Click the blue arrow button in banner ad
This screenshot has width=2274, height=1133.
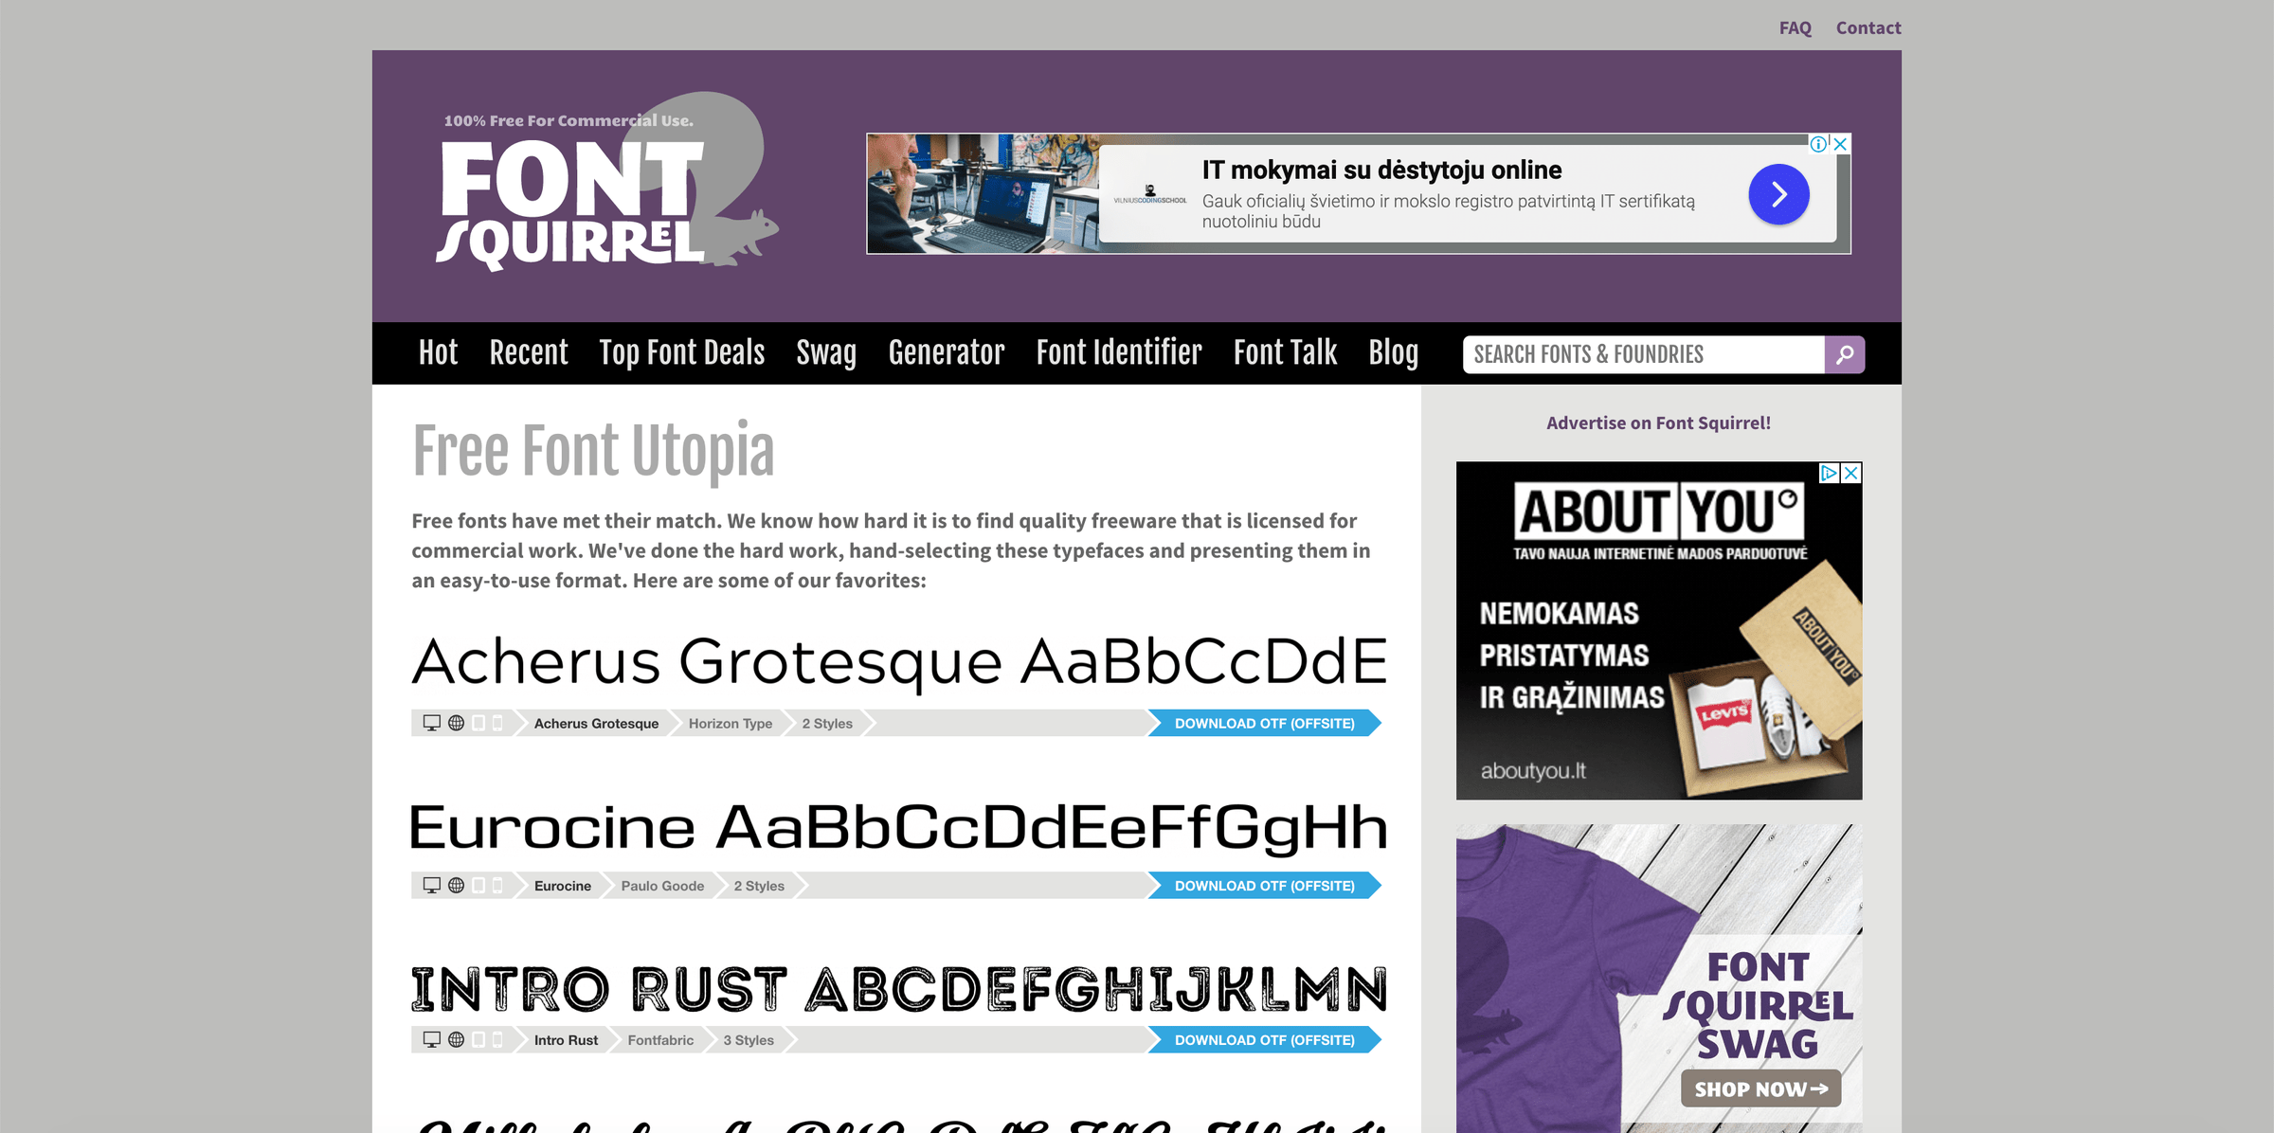tap(1778, 194)
